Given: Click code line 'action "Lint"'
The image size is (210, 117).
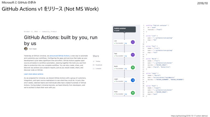Looking at the screenshot, I should click(x=152, y=36).
